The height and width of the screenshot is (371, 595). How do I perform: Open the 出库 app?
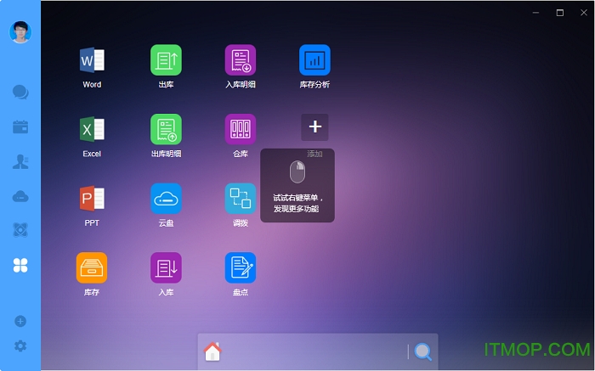166,60
